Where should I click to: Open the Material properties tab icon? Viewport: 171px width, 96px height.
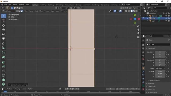(x=143, y=89)
